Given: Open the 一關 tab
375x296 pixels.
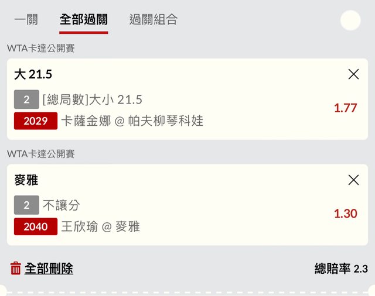Looking at the screenshot, I should tap(26, 19).
